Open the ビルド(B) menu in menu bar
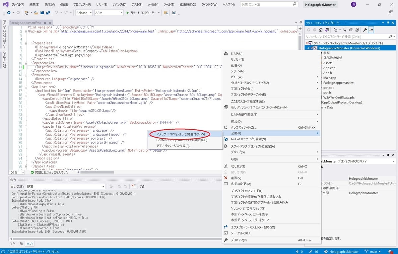398x254 pixels. 101,5
